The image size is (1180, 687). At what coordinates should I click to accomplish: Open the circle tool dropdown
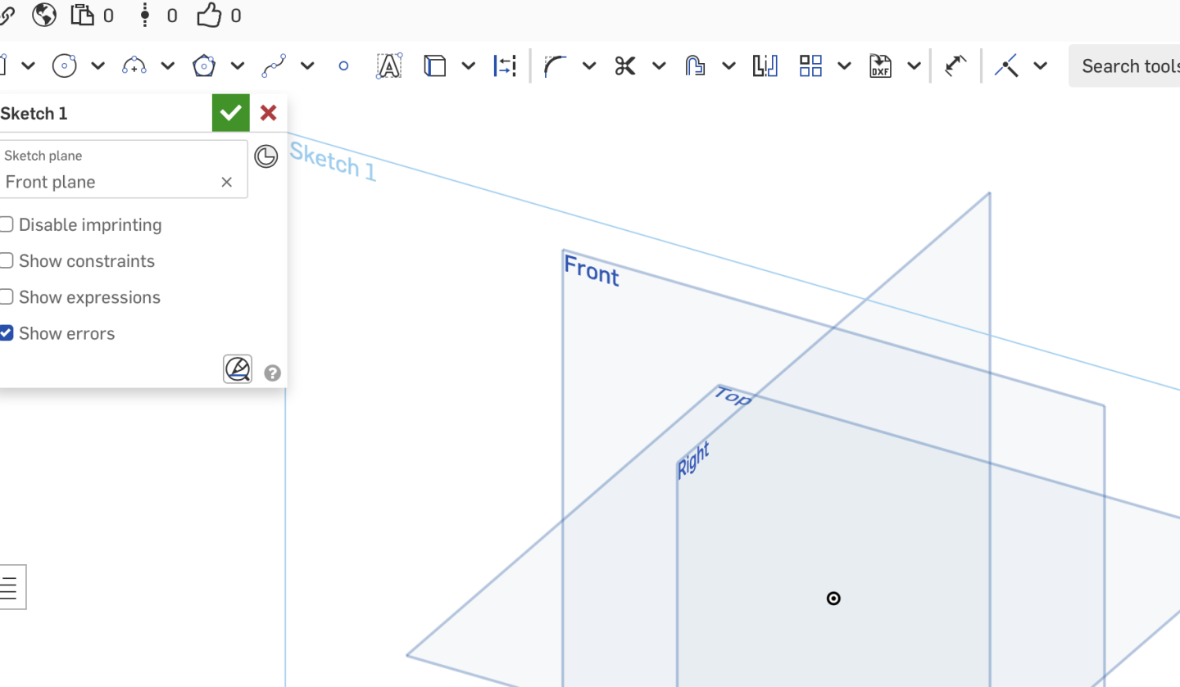(x=97, y=66)
